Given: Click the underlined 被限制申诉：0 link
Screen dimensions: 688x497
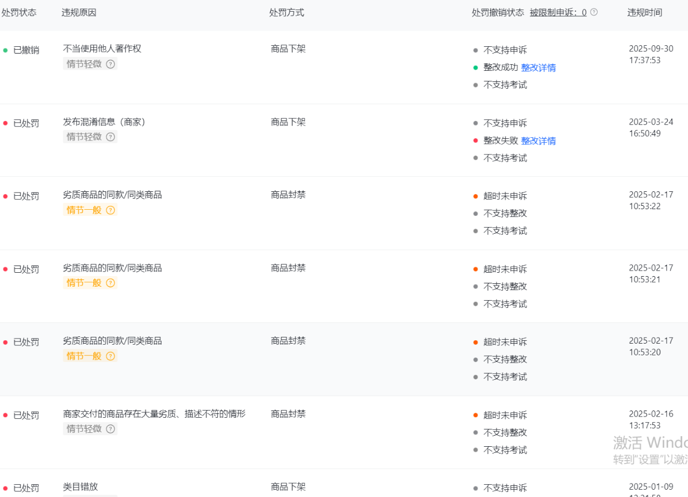Looking at the screenshot, I should pyautogui.click(x=558, y=12).
